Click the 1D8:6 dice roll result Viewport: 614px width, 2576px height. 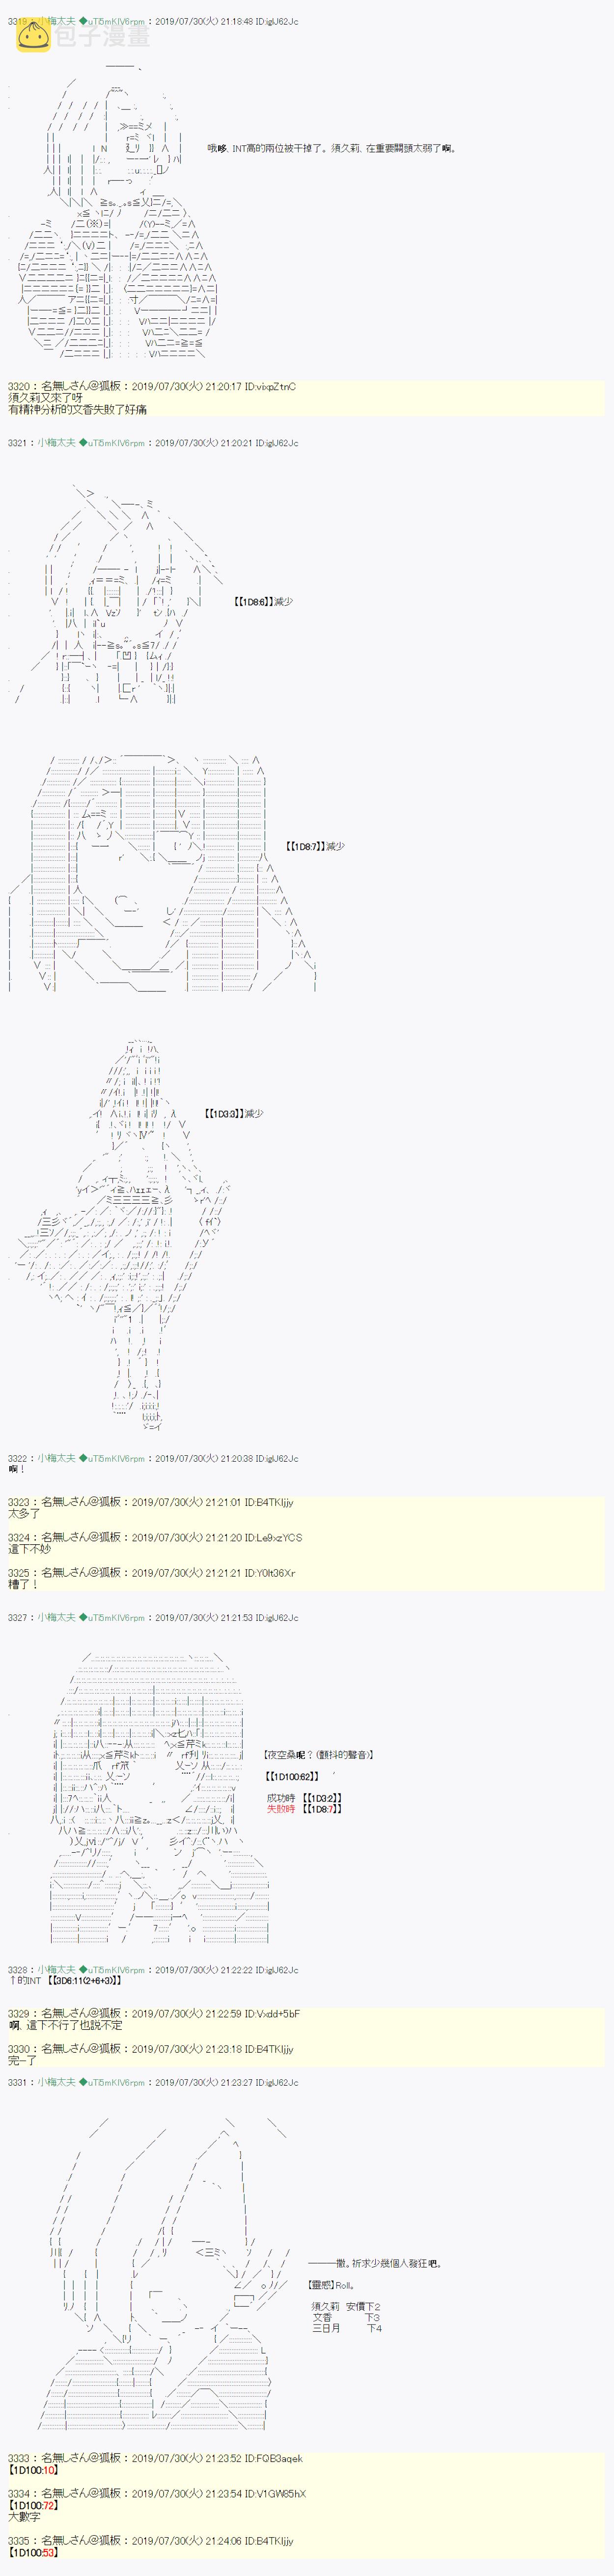pyautogui.click(x=253, y=602)
